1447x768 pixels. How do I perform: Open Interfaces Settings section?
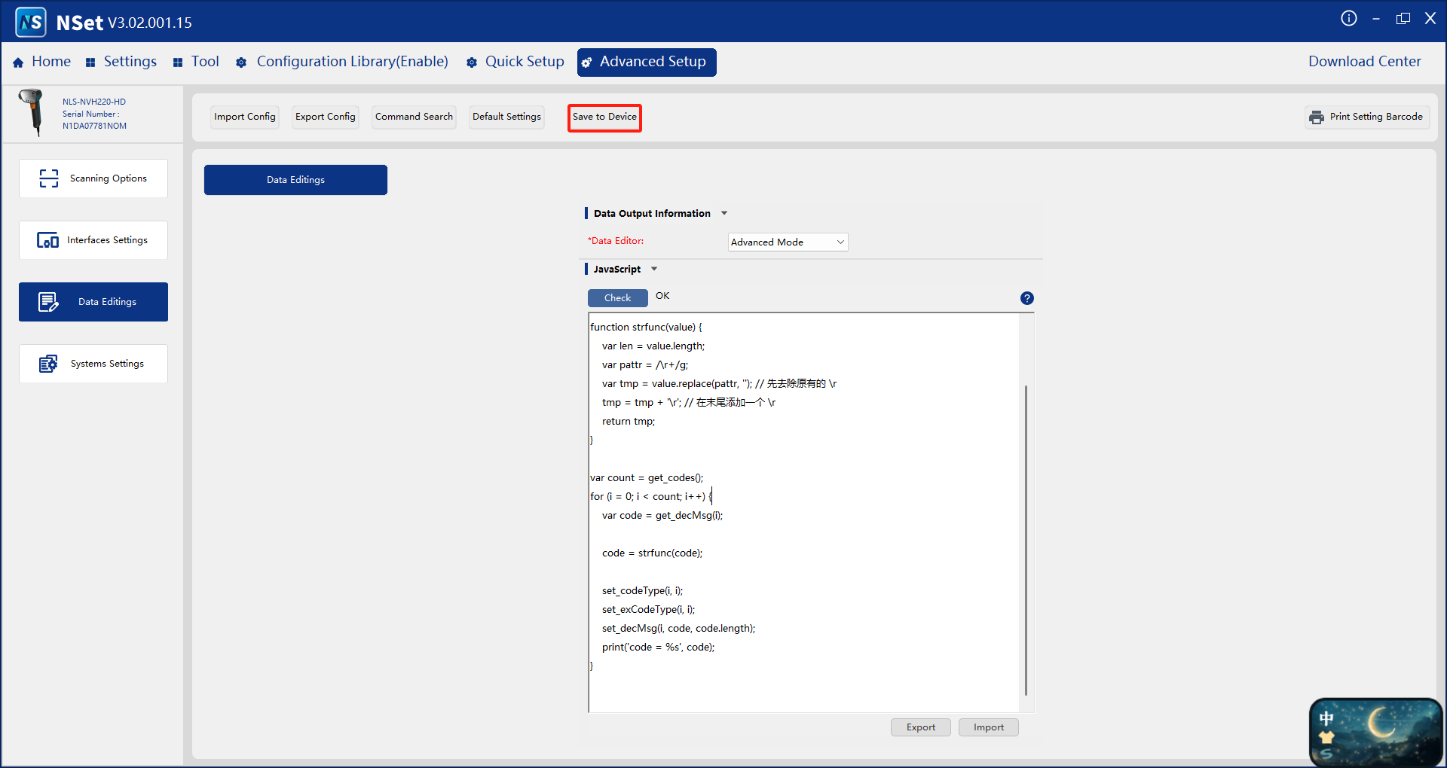[x=93, y=240]
